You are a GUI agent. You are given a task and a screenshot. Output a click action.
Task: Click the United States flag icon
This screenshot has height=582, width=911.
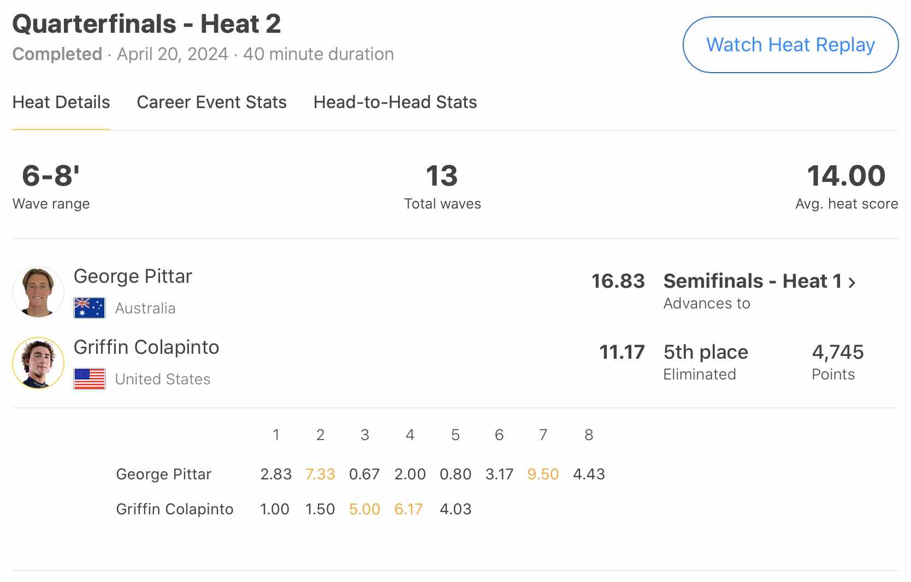click(x=90, y=379)
